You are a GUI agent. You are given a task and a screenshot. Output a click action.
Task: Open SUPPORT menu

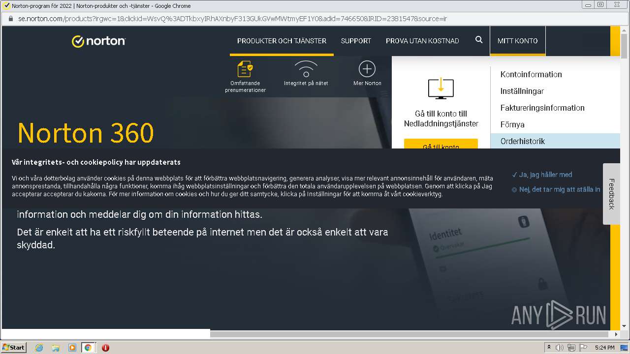coord(356,41)
